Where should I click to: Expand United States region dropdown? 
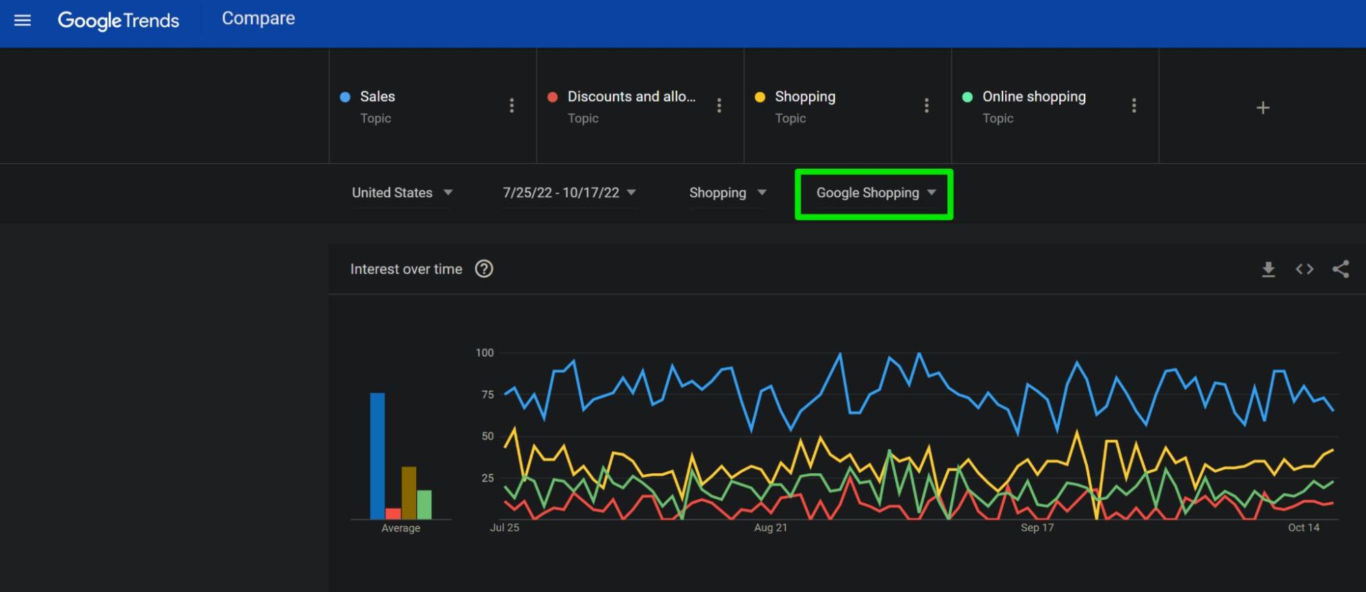[402, 193]
